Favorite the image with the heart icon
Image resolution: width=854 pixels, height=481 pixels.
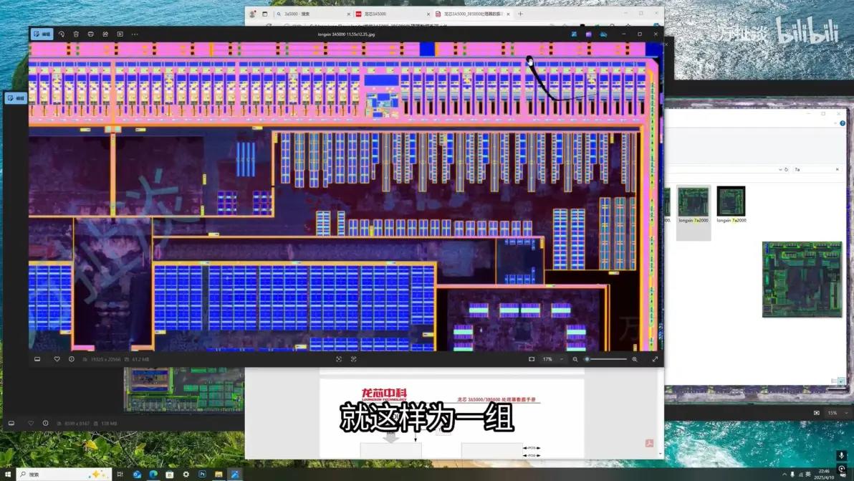pyautogui.click(x=57, y=359)
